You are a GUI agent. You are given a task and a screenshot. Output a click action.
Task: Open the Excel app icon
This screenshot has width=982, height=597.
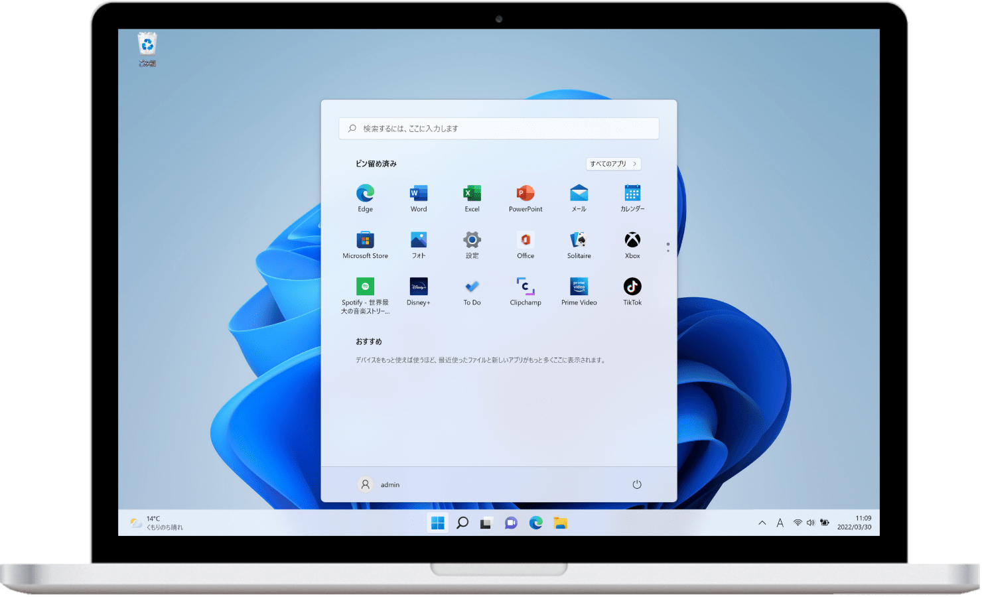click(x=472, y=198)
